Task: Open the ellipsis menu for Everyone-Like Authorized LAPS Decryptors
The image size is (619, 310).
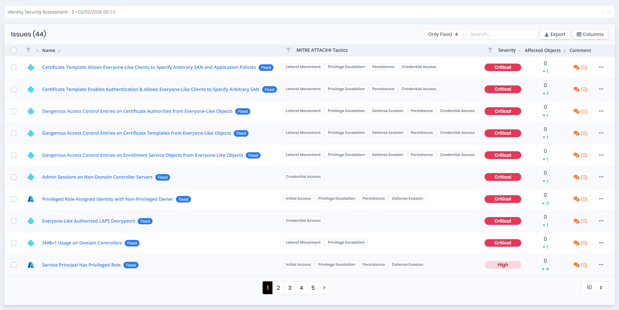Action: point(601,221)
